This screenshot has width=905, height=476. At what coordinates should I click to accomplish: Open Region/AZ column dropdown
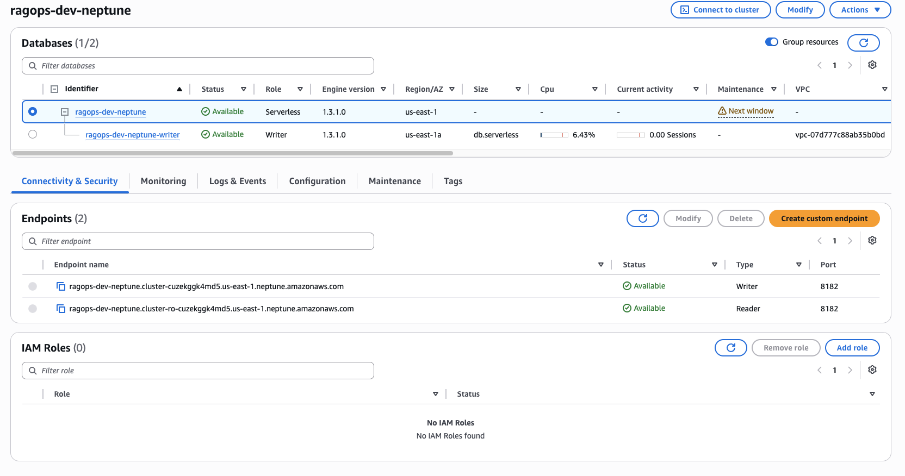452,89
